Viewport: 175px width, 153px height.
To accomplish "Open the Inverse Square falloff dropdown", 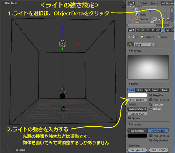I will click(137, 109).
